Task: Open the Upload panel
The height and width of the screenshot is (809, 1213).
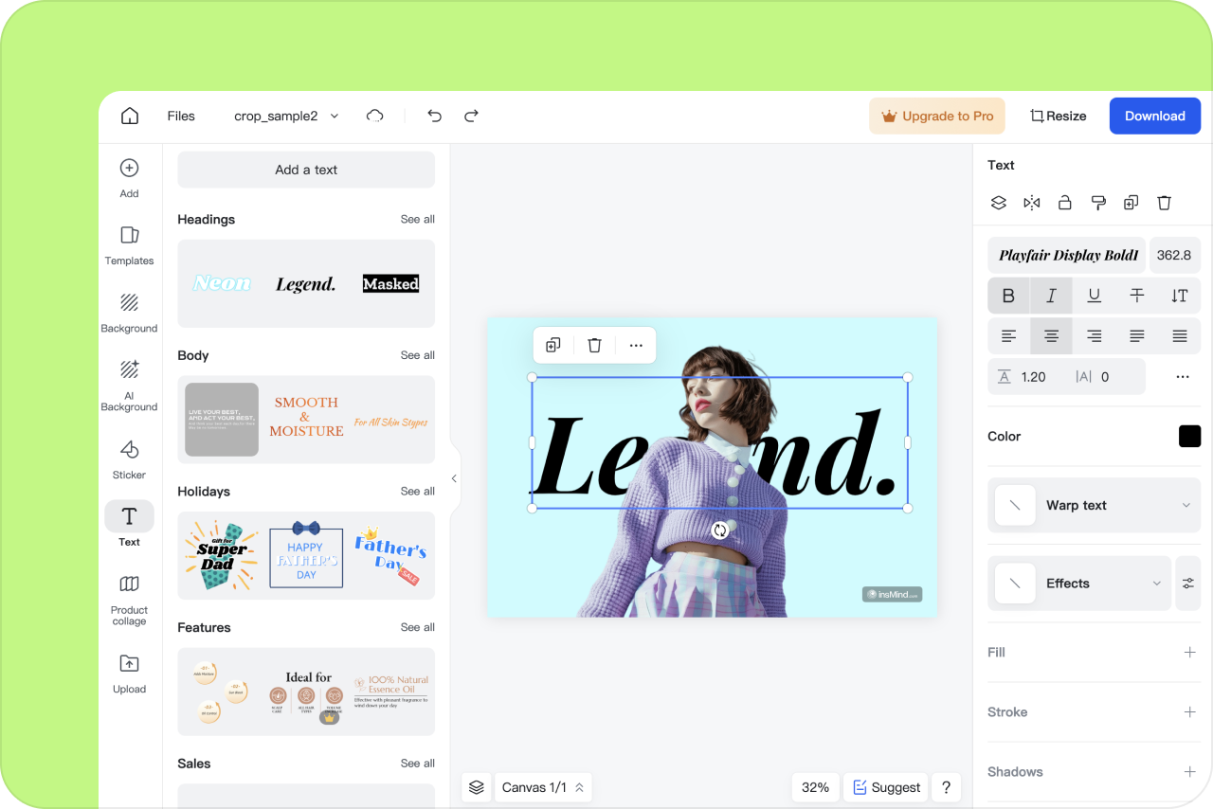Action: (130, 674)
